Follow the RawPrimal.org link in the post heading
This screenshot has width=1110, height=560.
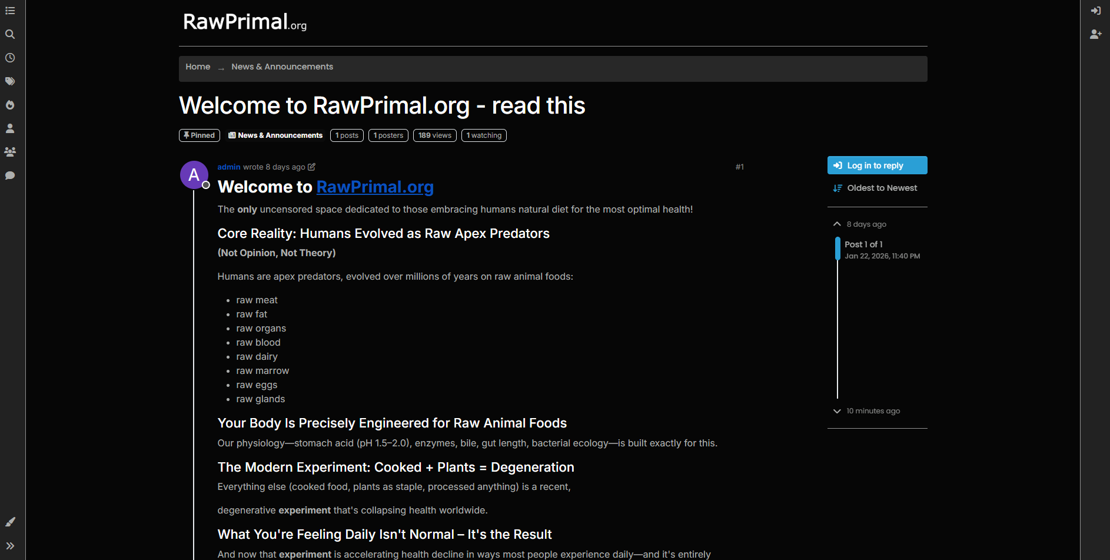[375, 187]
